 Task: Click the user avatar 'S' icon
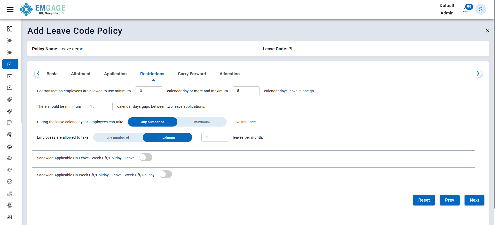tap(481, 10)
